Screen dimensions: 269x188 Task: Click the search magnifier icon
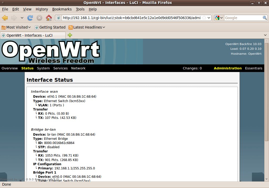[x=265, y=18]
